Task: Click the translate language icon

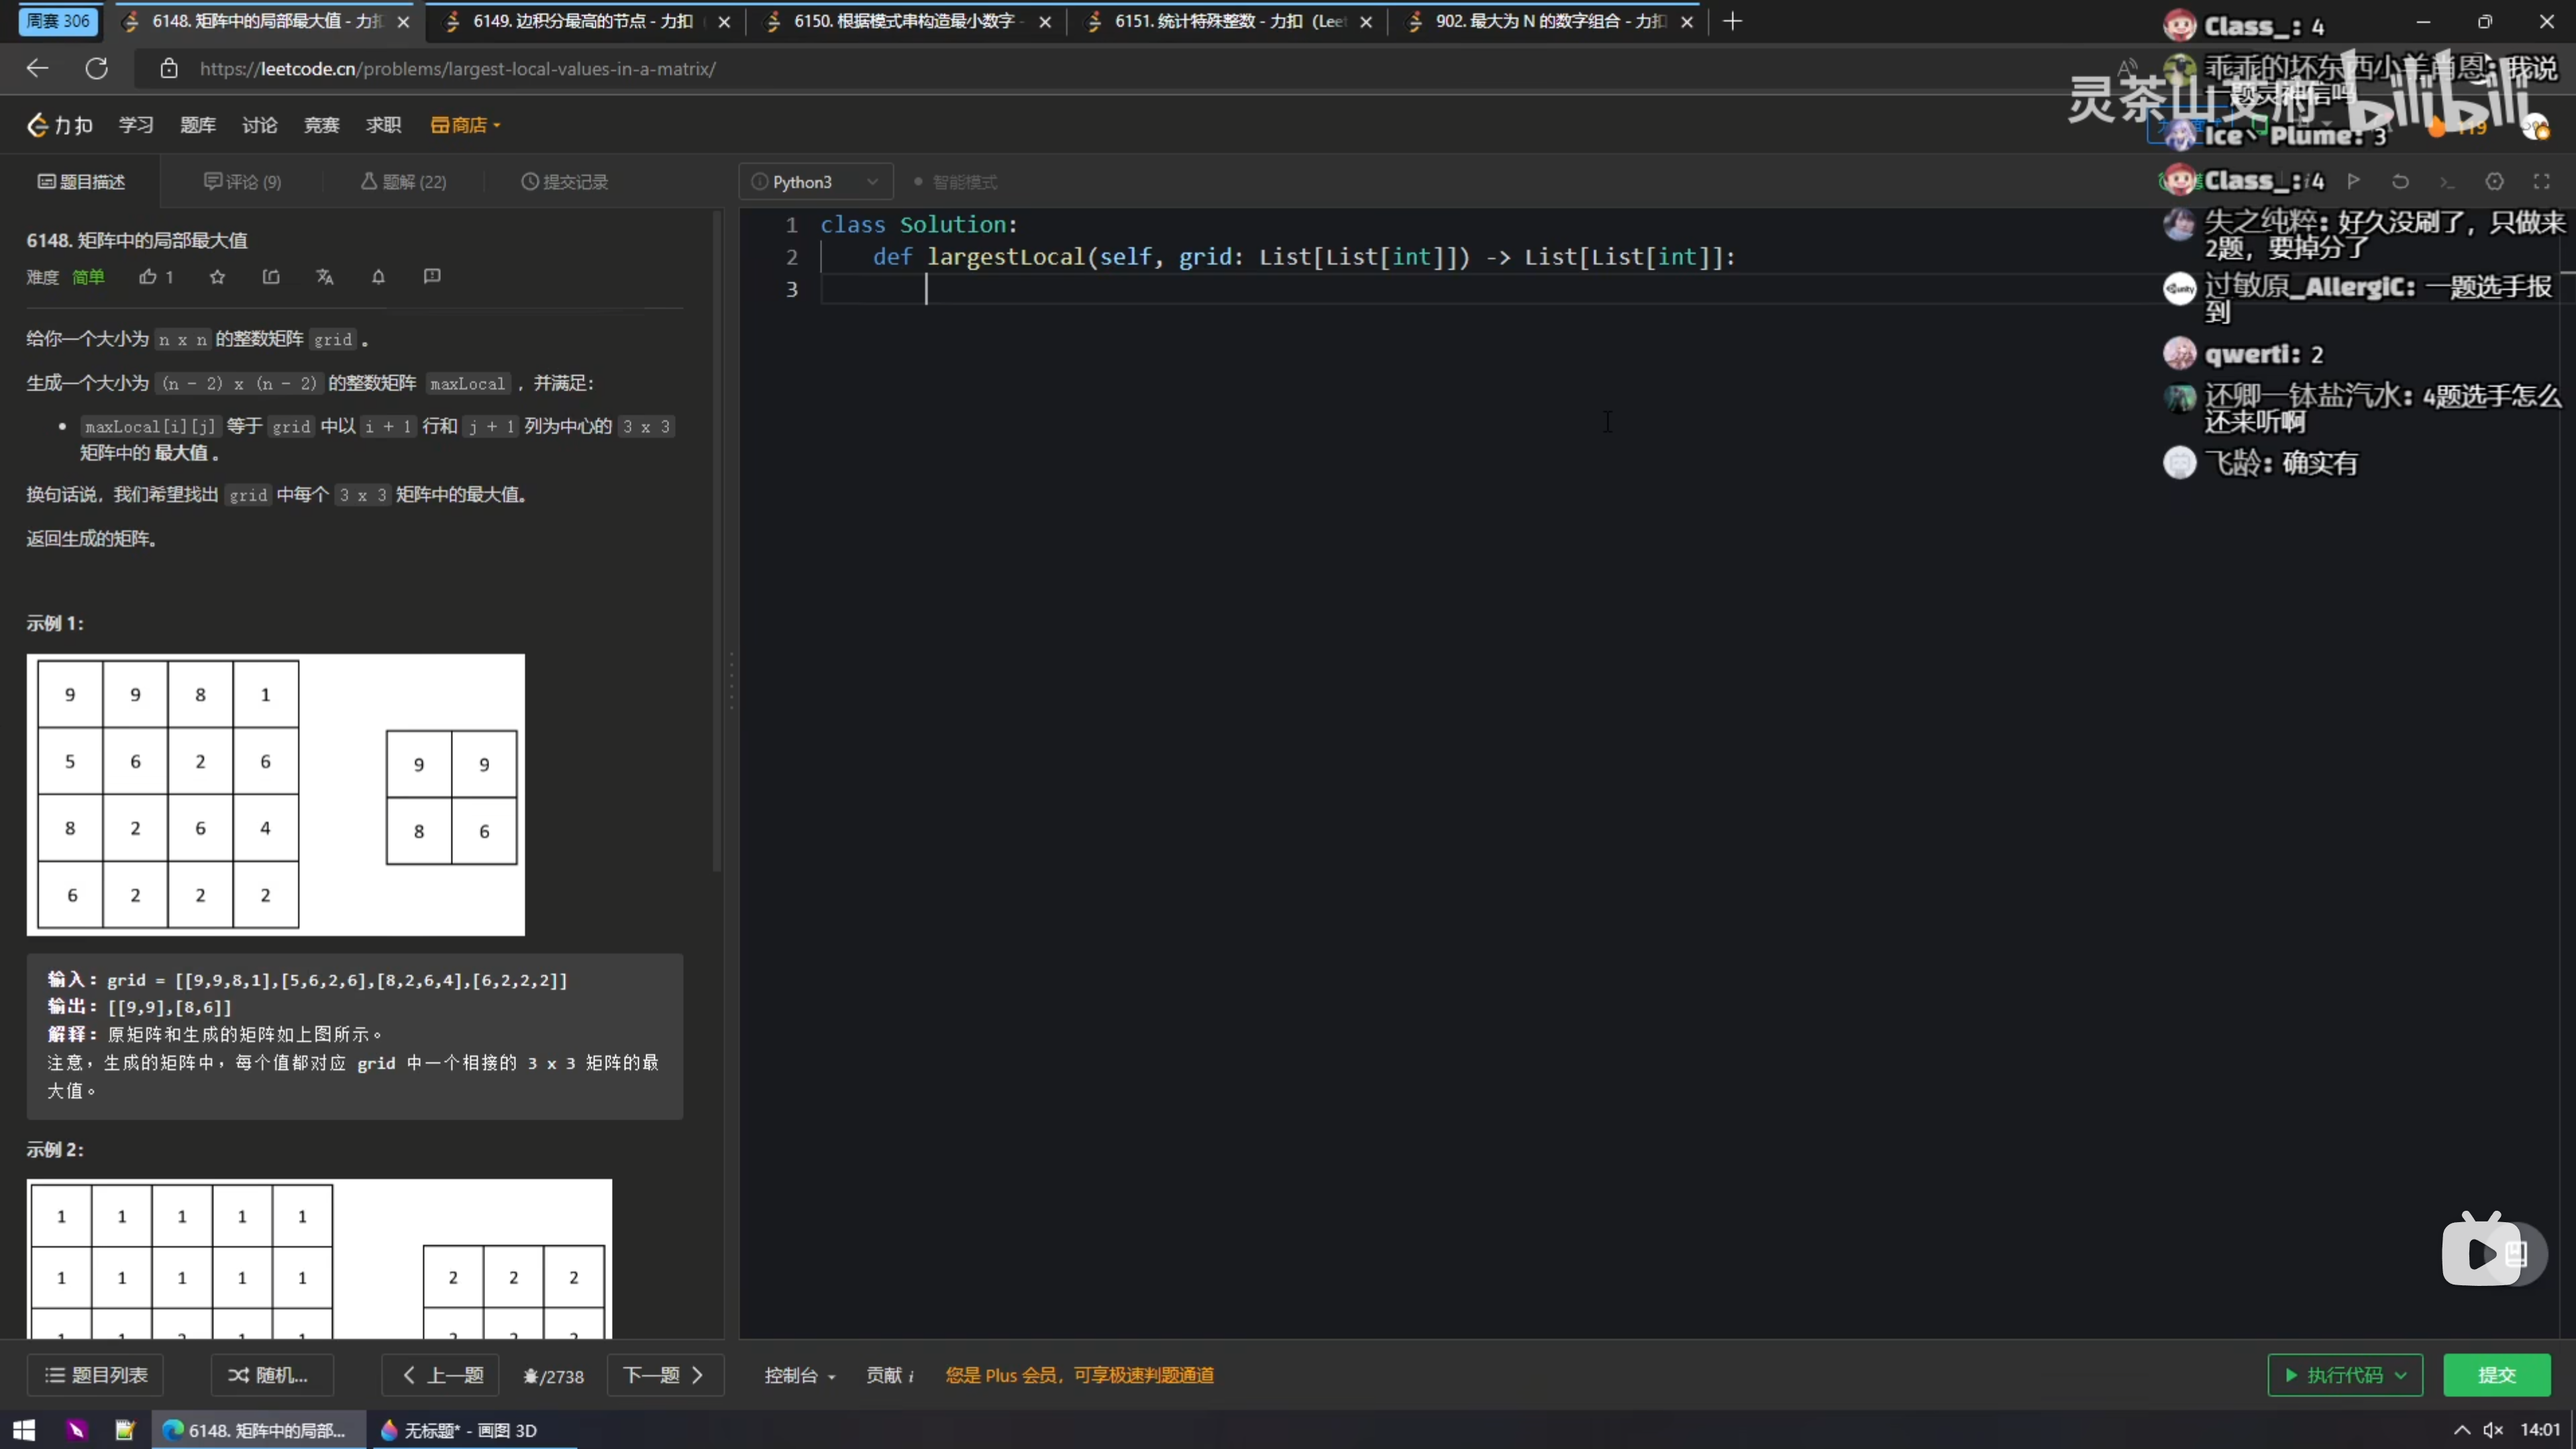Action: [x=325, y=277]
